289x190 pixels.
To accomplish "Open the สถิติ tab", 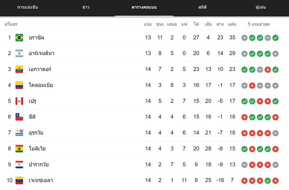I will click(x=202, y=7).
